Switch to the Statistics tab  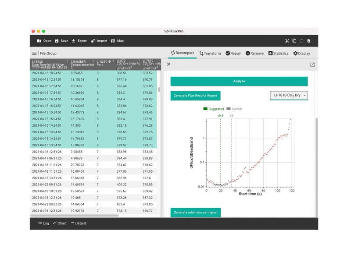tap(278, 53)
